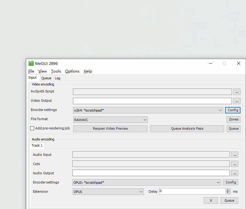Open the File menu
This screenshot has width=246, height=209.
point(31,71)
